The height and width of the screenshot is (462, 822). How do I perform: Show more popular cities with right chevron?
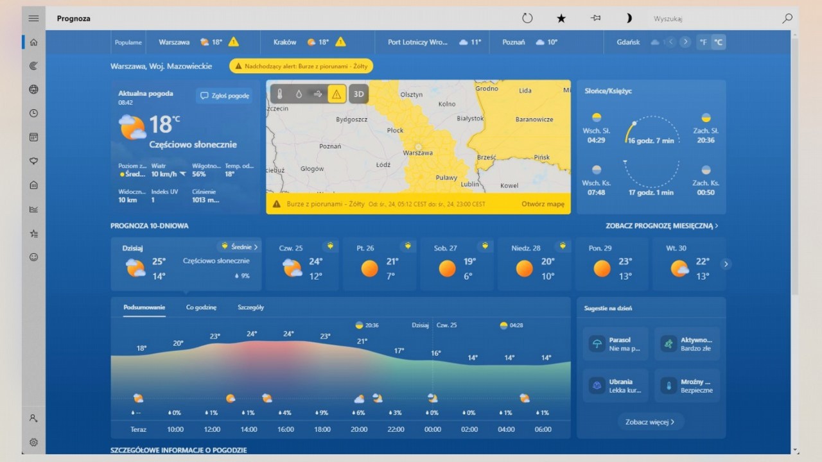[x=686, y=42]
